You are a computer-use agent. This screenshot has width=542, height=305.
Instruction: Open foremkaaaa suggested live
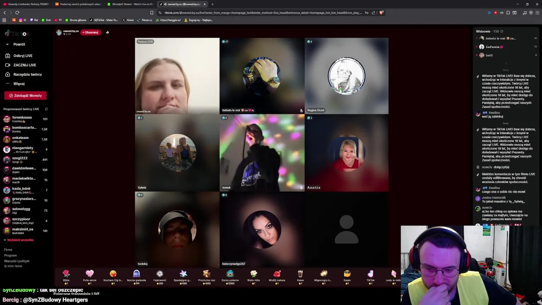tap(25, 119)
